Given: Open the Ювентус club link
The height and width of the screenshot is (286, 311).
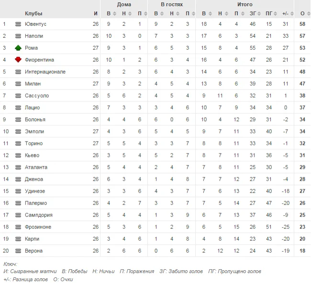Looking at the screenshot, I should [x=35, y=24].
